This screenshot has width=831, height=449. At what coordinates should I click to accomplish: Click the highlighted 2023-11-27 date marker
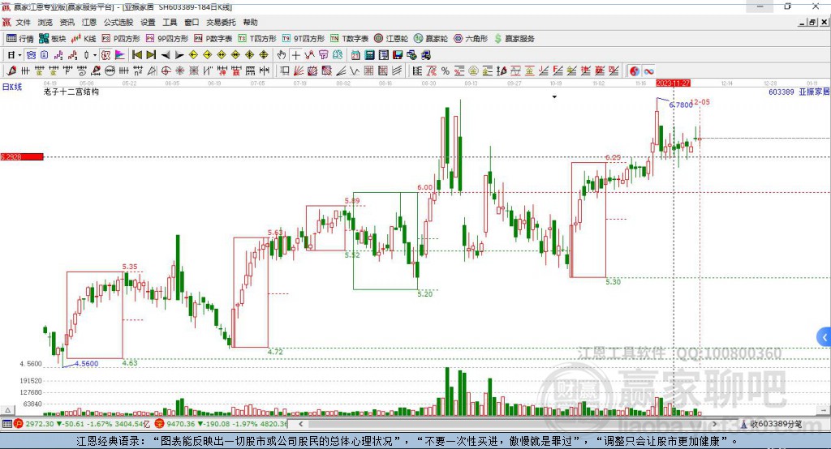(673, 83)
